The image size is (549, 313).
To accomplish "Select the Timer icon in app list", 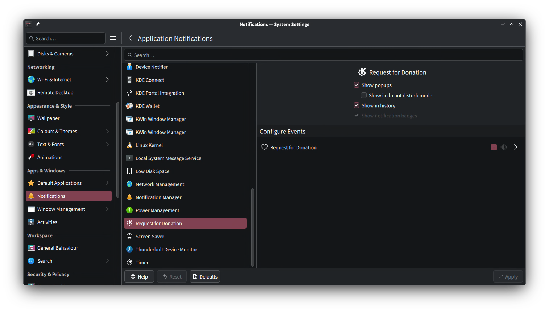I will (129, 263).
